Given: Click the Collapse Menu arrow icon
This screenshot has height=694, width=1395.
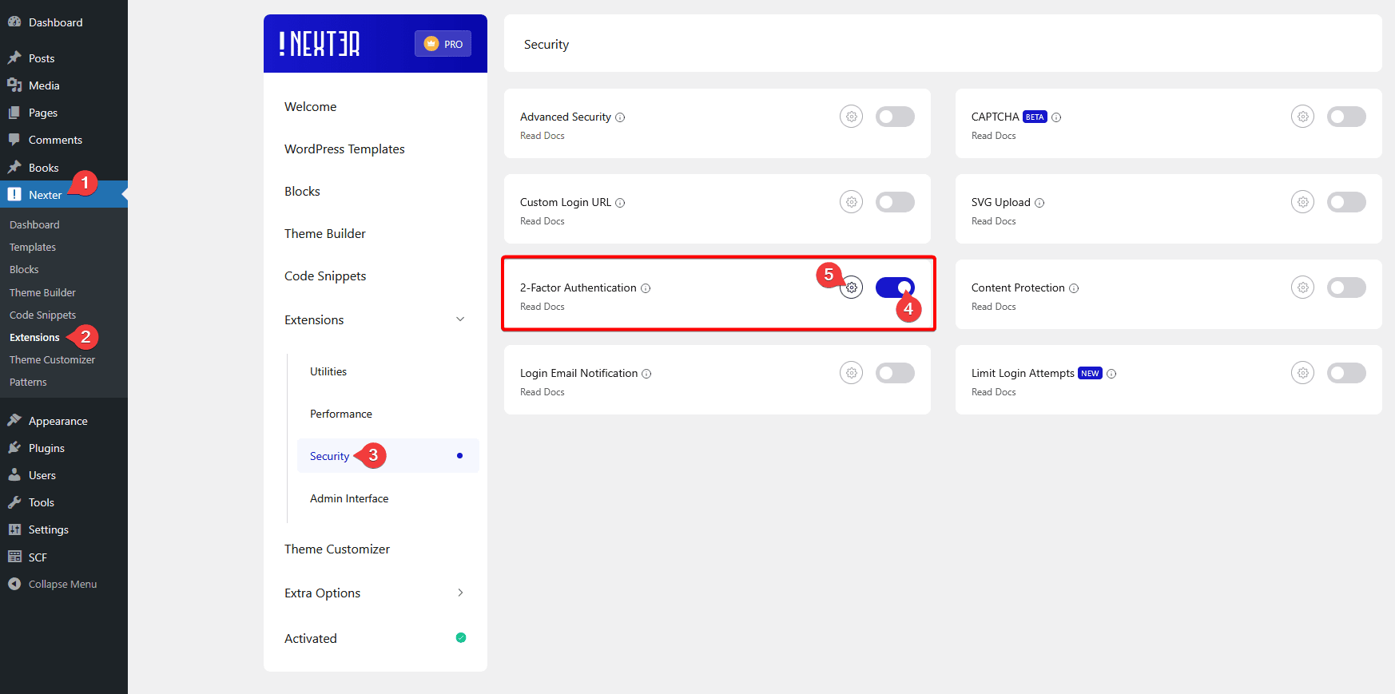Looking at the screenshot, I should (14, 584).
